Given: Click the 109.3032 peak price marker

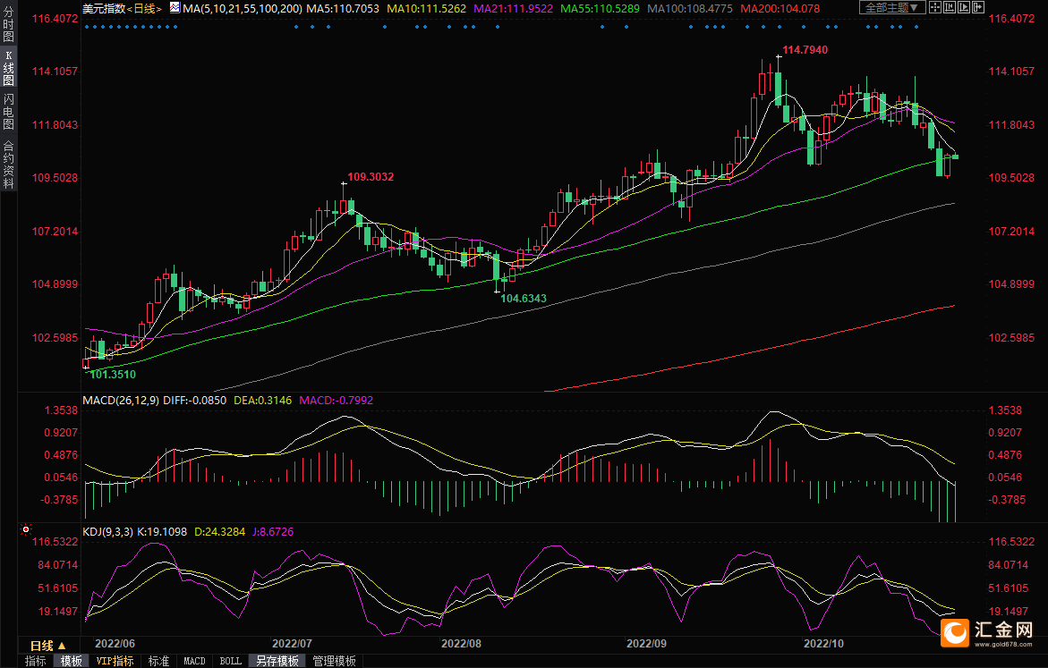Looking at the screenshot, I should 371,177.
